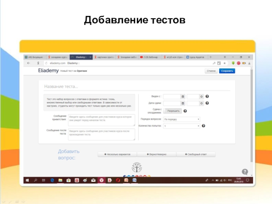Viewport: 272px width, 204px height.
Task: Show help for 'Количество попыток'
Action: 203,126
